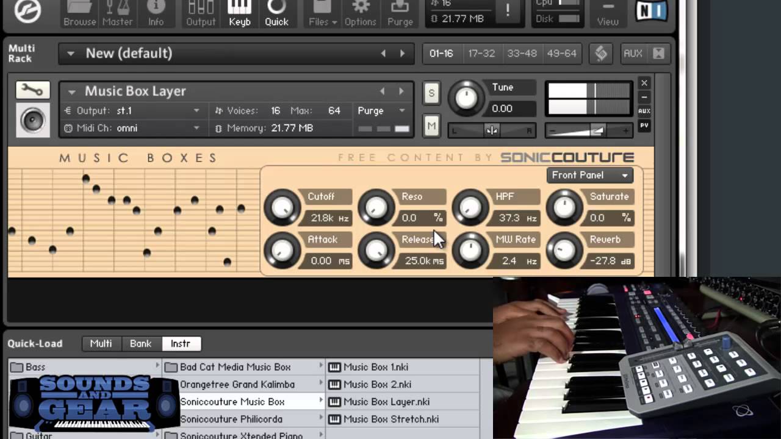
Task: Toggle the Keyb on-screen keyboard
Action: click(239, 15)
